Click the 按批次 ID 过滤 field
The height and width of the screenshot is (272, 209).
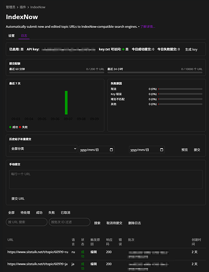(70, 222)
